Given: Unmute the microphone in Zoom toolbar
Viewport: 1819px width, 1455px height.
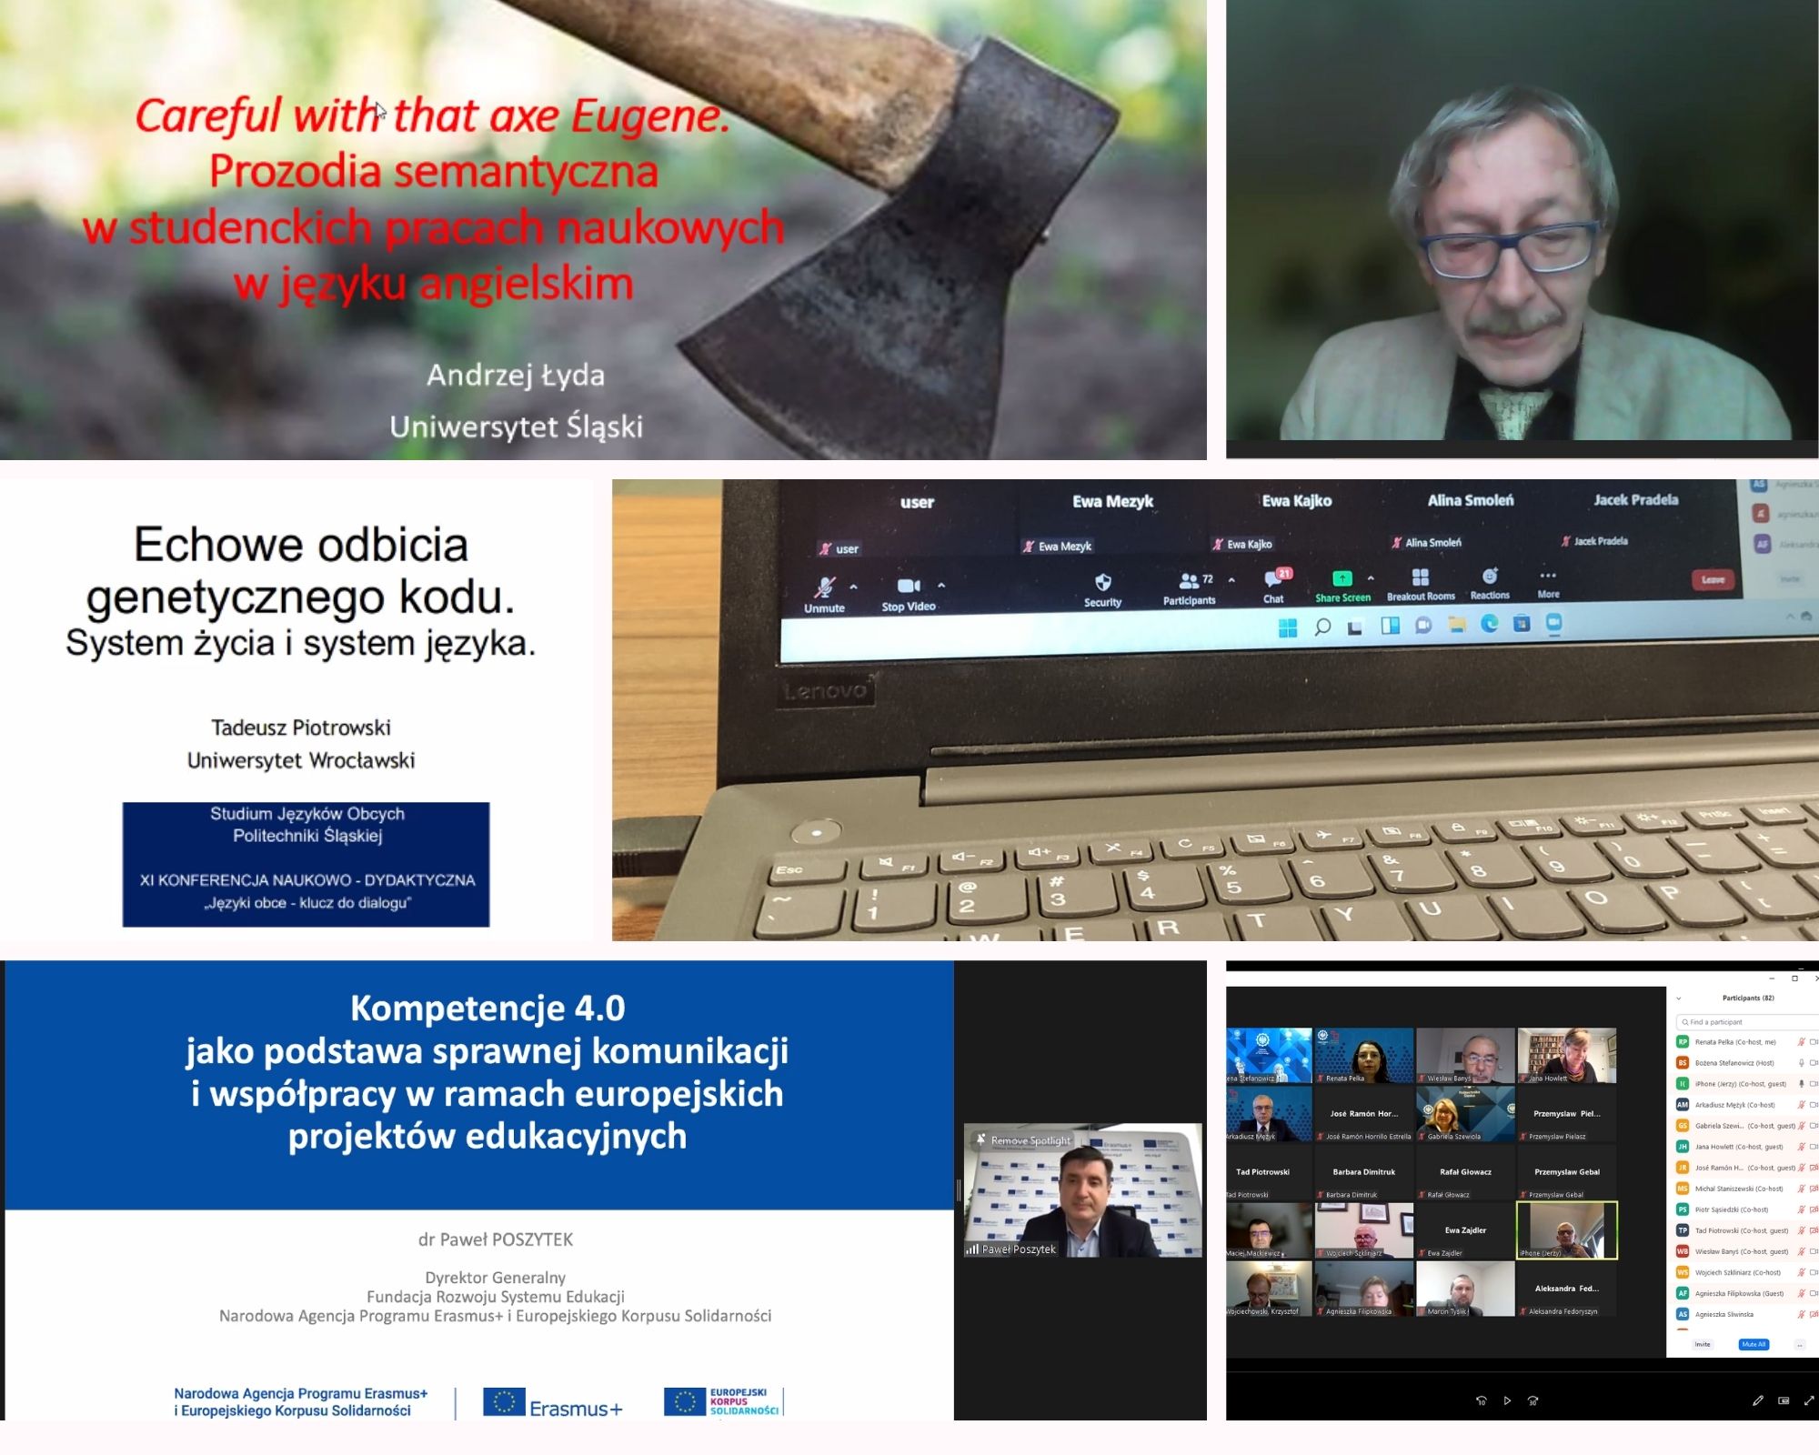Looking at the screenshot, I should point(824,595).
